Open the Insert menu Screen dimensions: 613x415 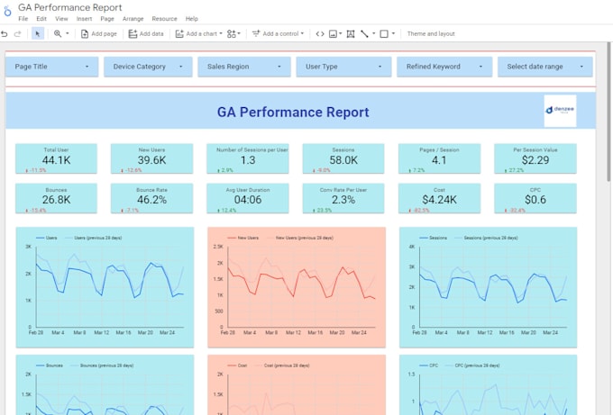84,19
